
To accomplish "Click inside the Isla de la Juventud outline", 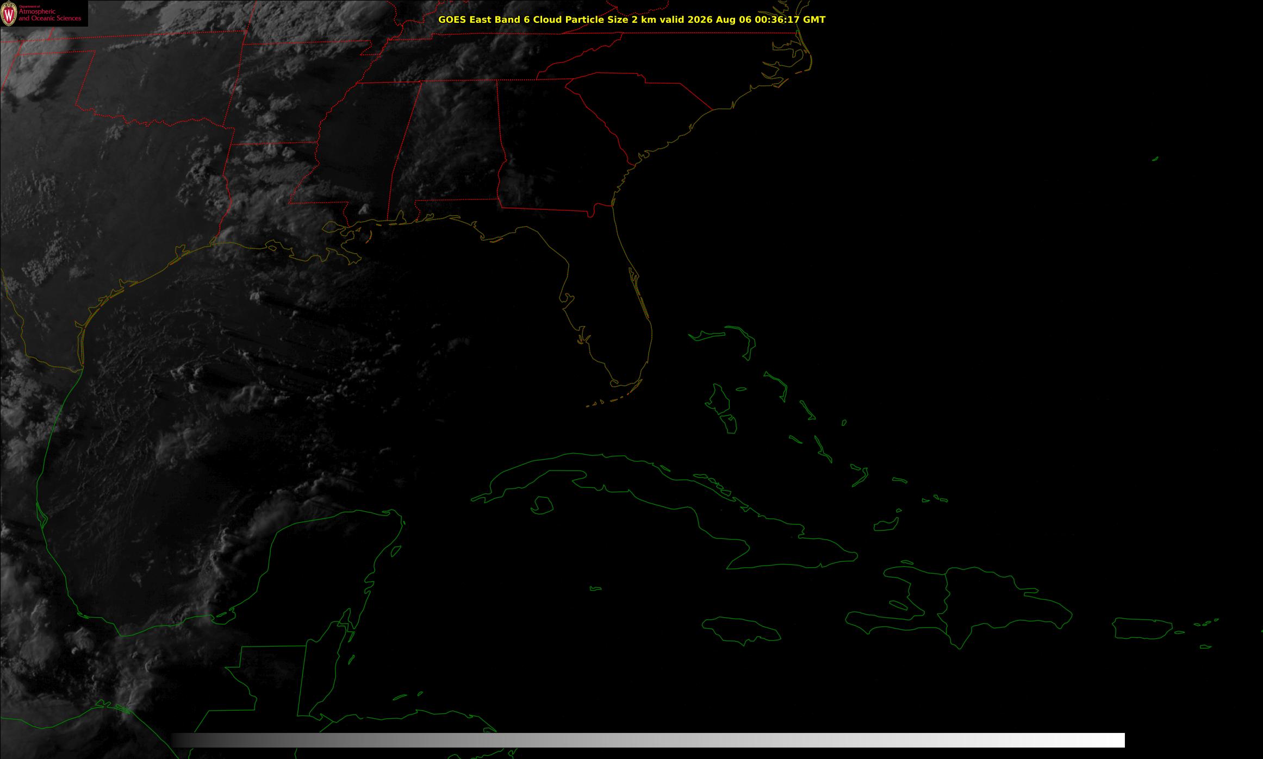I will (542, 505).
